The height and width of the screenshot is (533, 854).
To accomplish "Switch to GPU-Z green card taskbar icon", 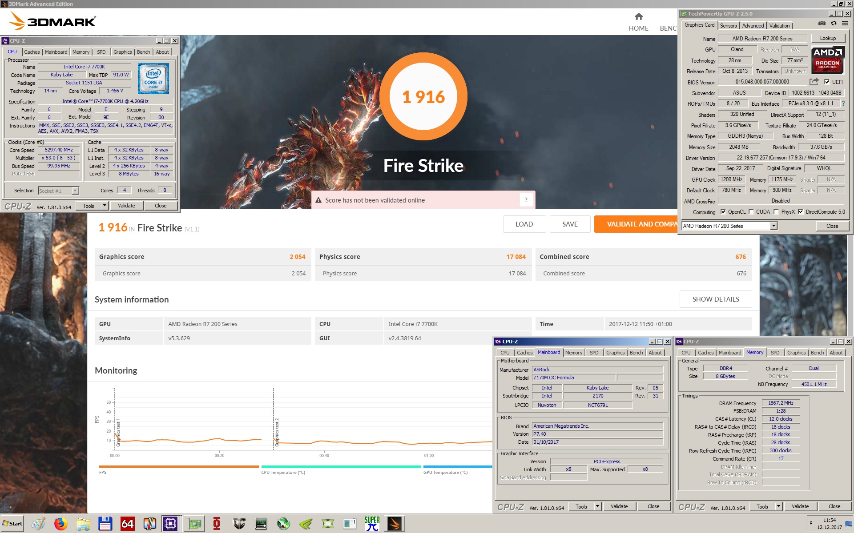I will 194,524.
